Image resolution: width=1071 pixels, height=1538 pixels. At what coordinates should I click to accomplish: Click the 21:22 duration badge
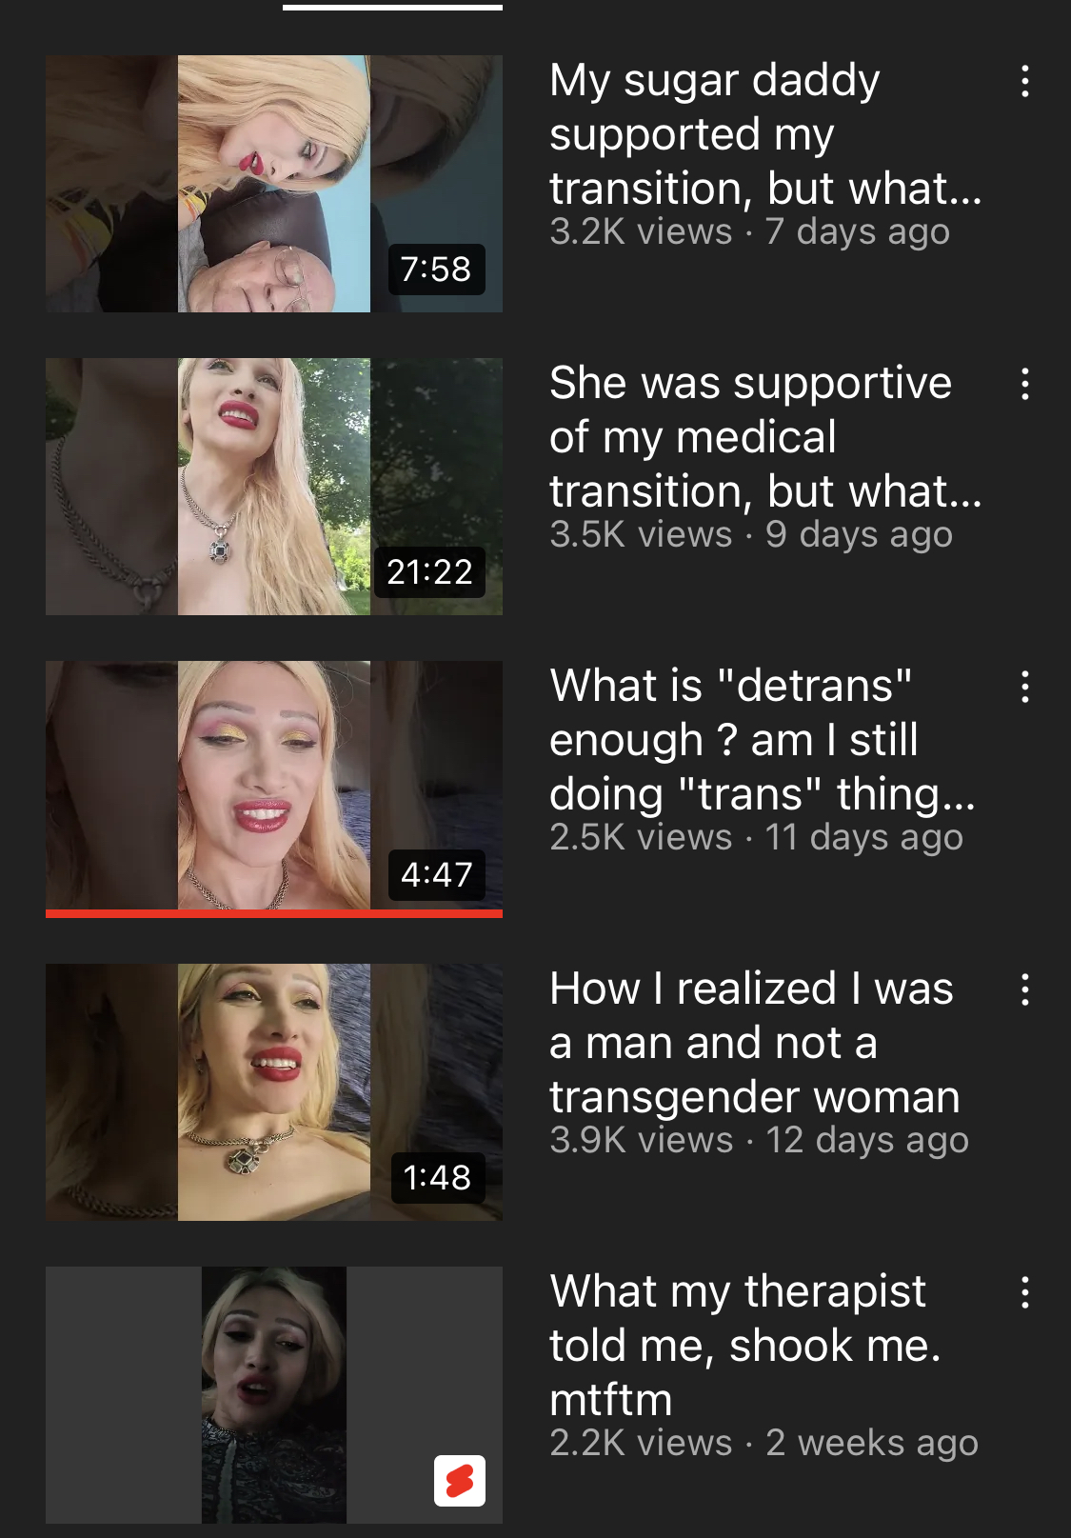coord(429,571)
